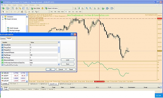Click the inputs list scrollbar down arrow
This screenshot has width=163, height=98.
(x=59, y=64)
